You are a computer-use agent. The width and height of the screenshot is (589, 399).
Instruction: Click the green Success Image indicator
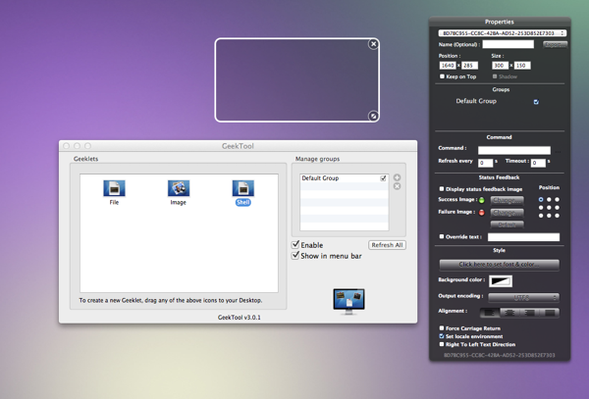482,200
